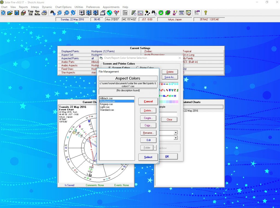280x208 pixels.
Task: Click the funnel filter toolbar icon
Action: [116, 13]
